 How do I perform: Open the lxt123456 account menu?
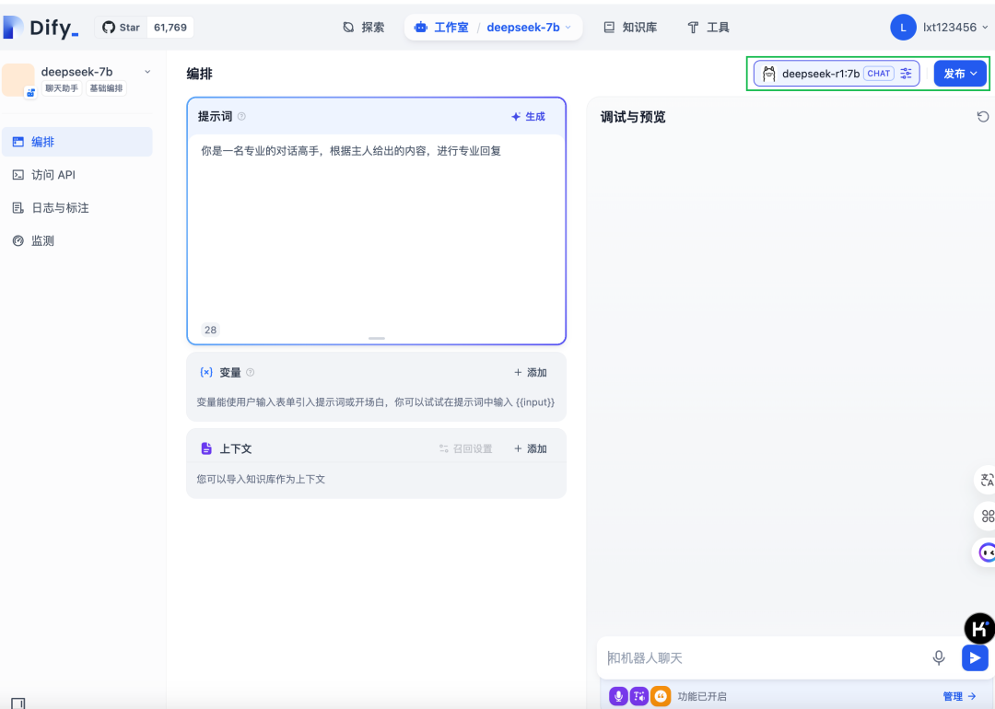pyautogui.click(x=955, y=28)
